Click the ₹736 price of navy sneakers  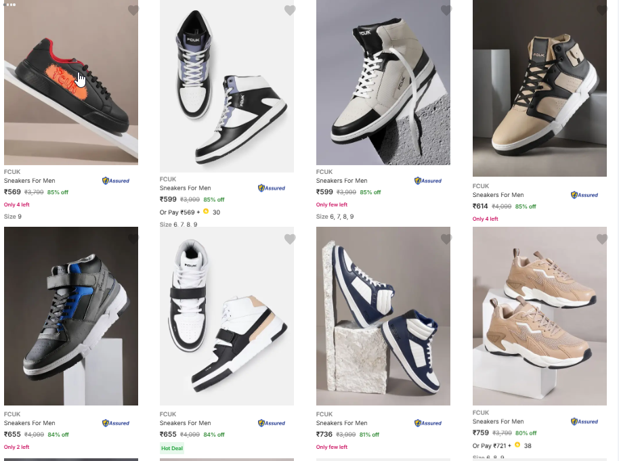tap(325, 435)
